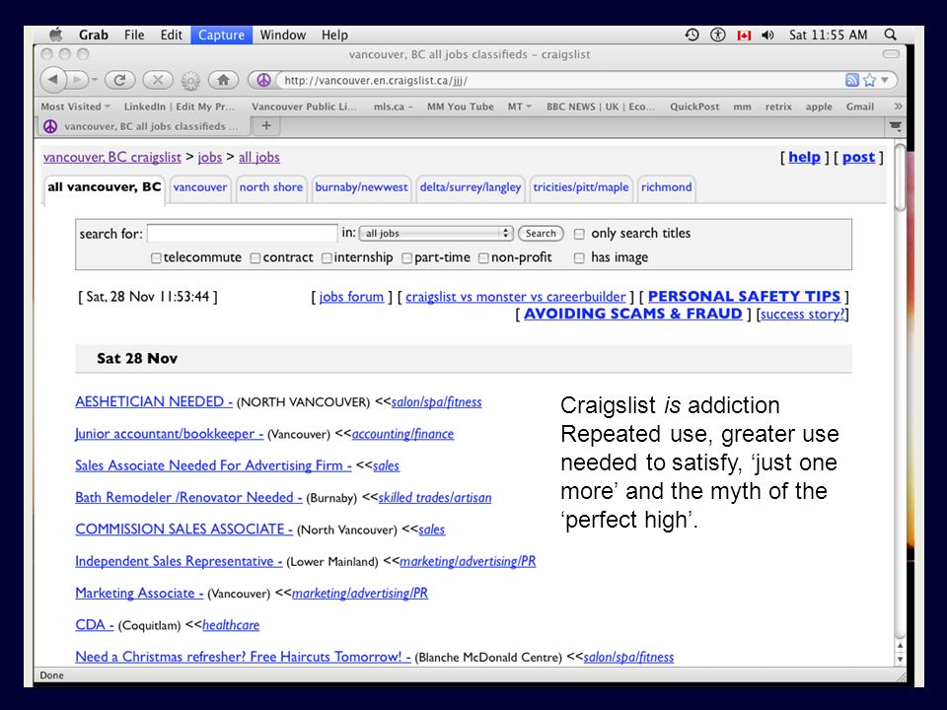The image size is (947, 710).
Task: Click the gear icon in the toolbar
Action: 190,80
